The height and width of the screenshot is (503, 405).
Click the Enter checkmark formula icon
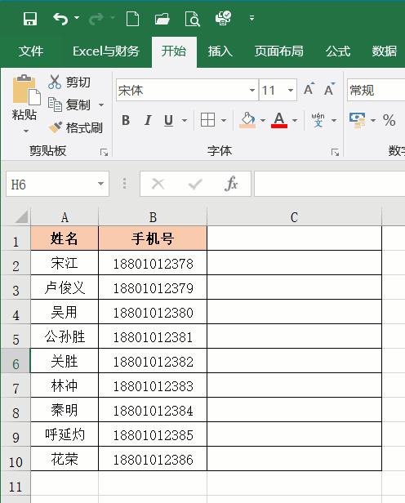[195, 185]
